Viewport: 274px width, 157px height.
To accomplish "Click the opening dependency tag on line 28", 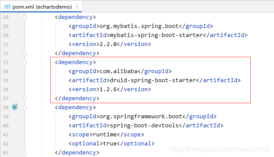I will 75,17.
